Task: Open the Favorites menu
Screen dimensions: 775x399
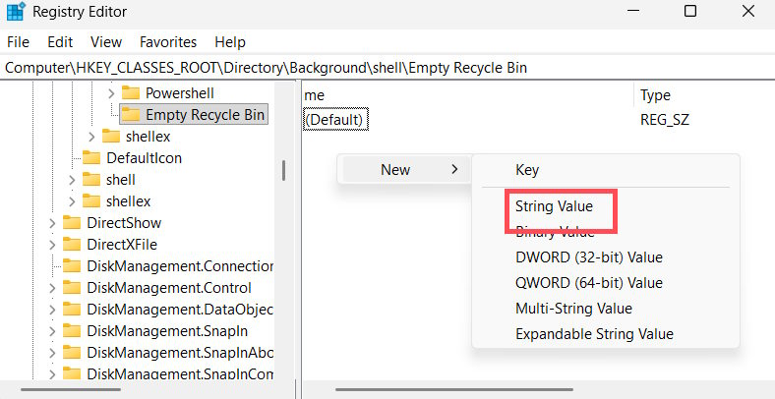Action: click(168, 42)
